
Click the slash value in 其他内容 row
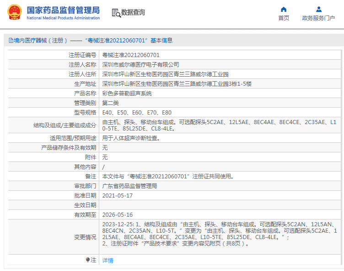coord(103,167)
